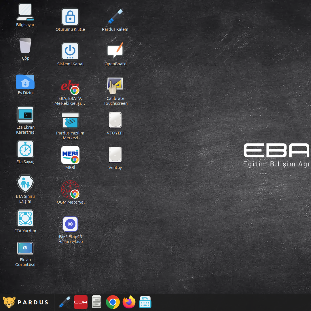Click the Sistemi Kapat power icon

point(70,52)
